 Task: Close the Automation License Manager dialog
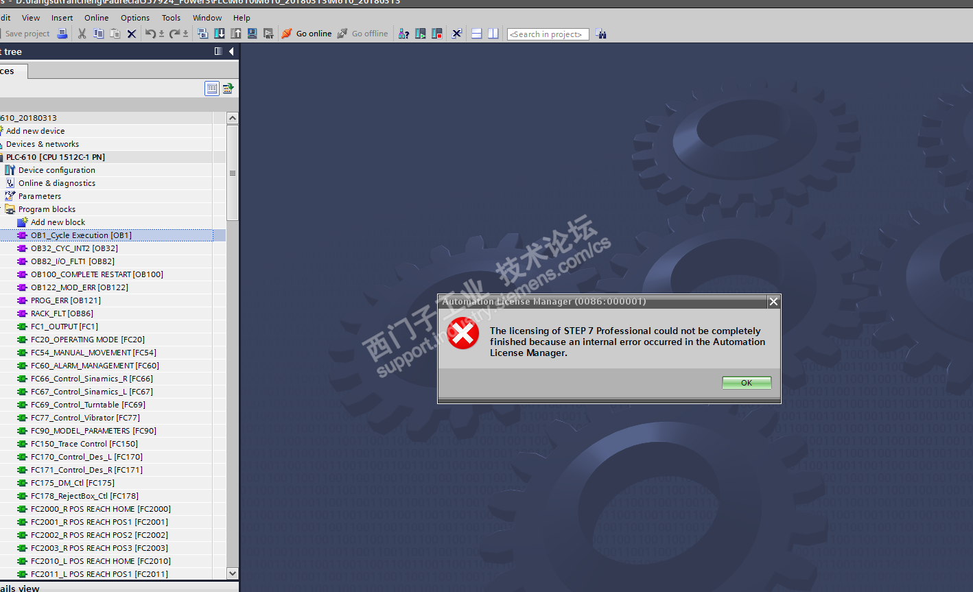click(x=773, y=302)
